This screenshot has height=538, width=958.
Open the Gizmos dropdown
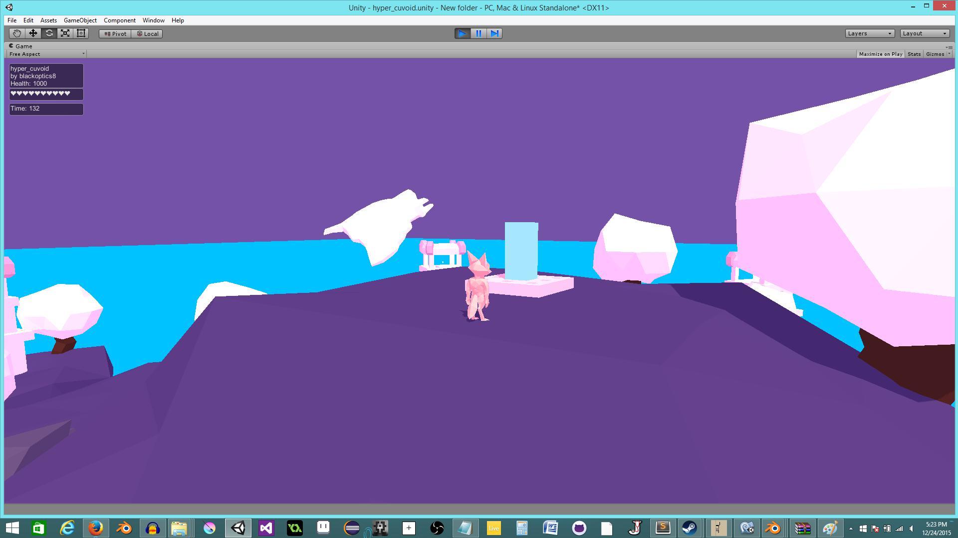(x=938, y=54)
